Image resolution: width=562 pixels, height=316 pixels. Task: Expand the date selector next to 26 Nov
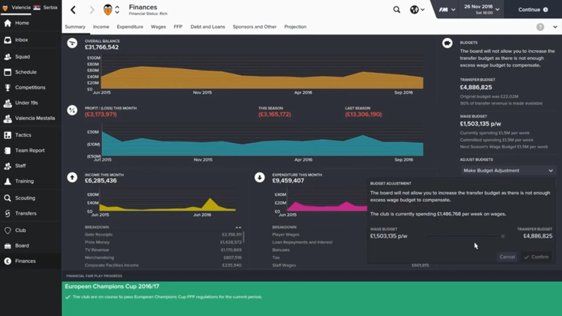click(x=497, y=9)
